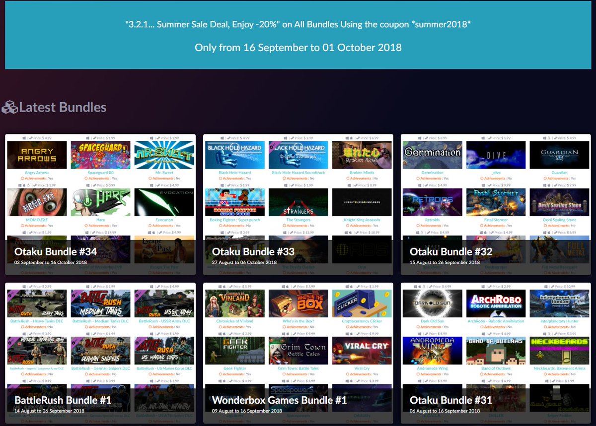Open the Angry Arrows game link
Image resolution: width=596 pixels, height=426 pixels.
[x=37, y=173]
